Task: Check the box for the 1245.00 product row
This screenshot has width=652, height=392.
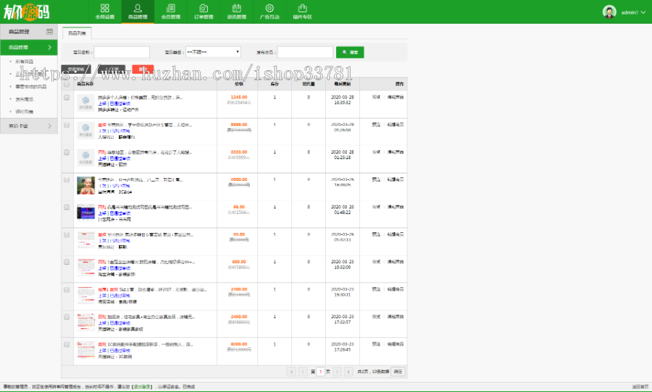Action: coord(67,98)
